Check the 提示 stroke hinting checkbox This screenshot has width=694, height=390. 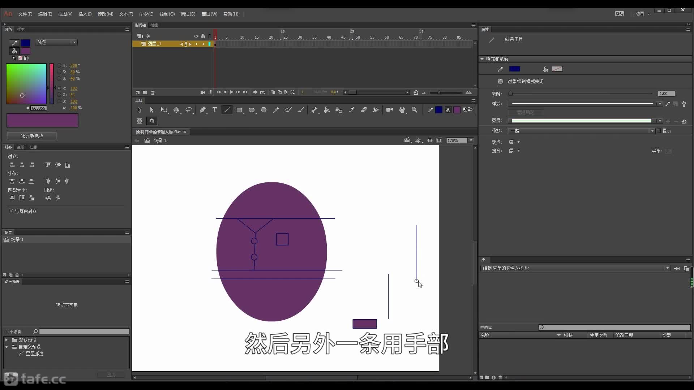click(659, 131)
